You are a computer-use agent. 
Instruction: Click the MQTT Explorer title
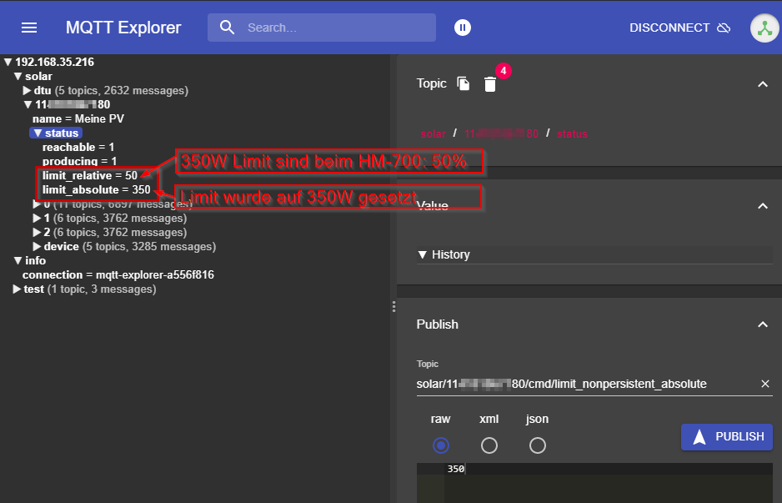click(x=123, y=28)
